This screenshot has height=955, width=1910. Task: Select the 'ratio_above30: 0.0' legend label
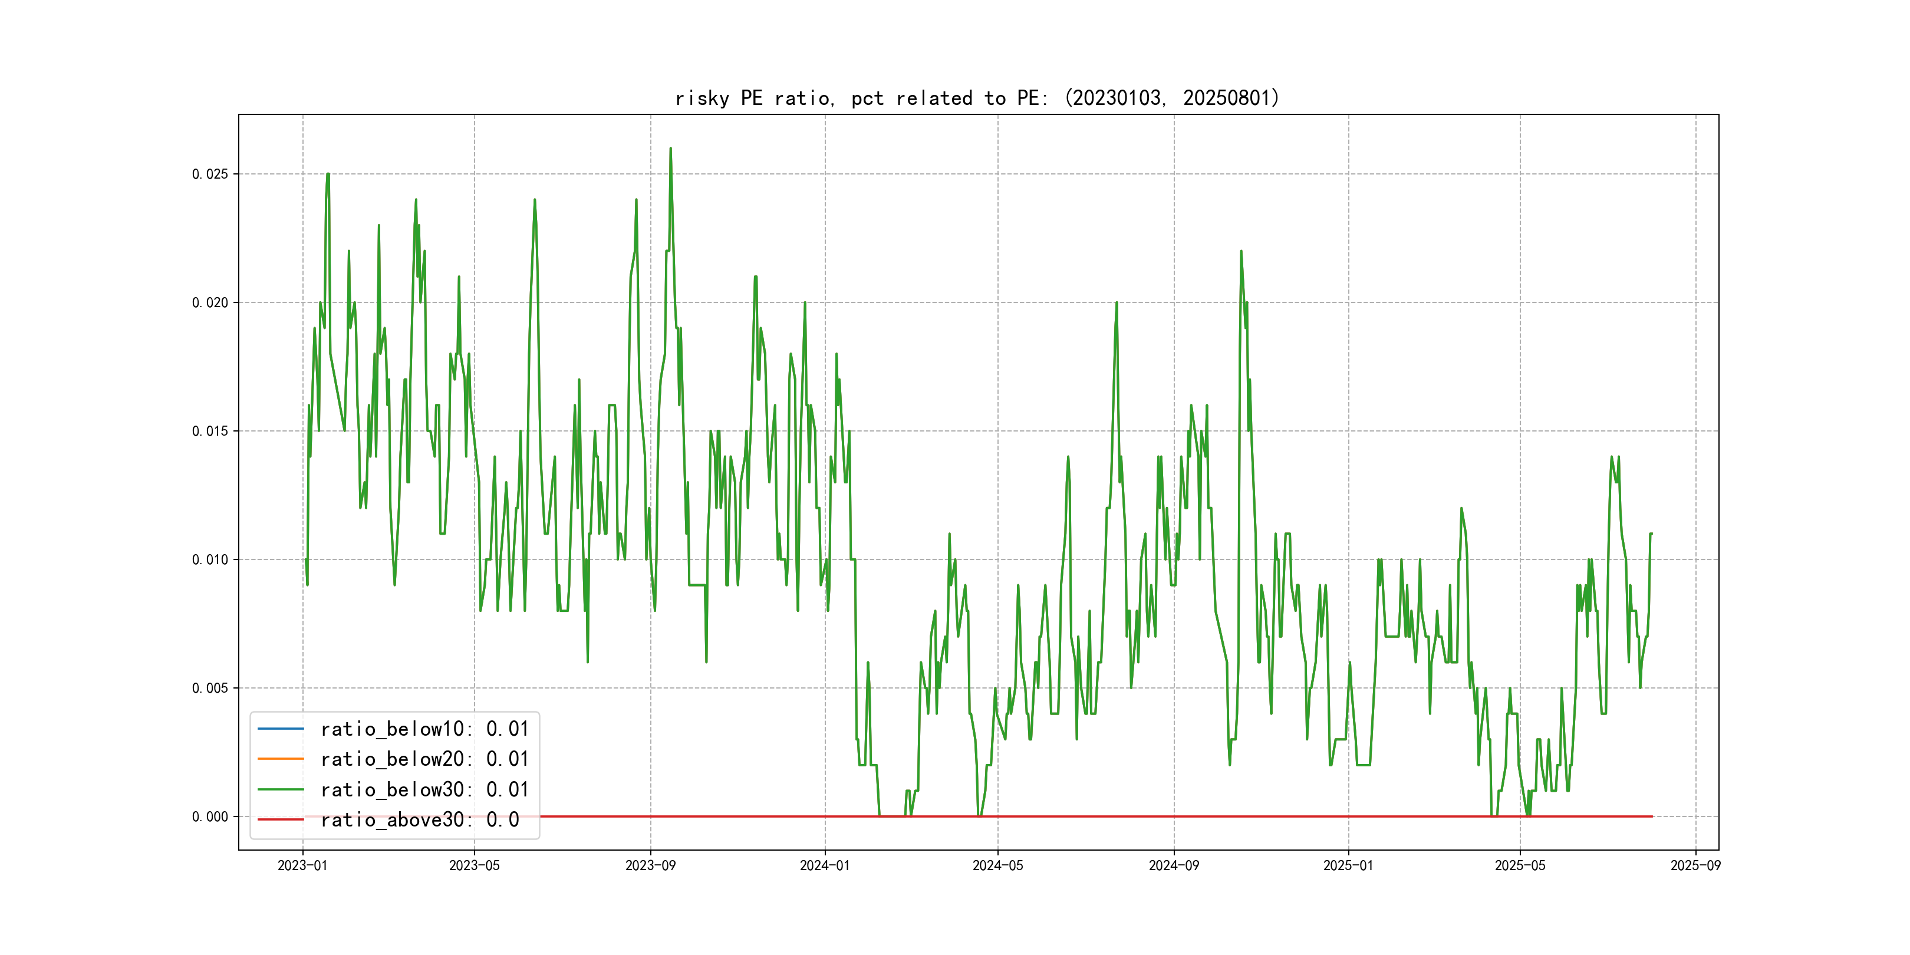419,820
